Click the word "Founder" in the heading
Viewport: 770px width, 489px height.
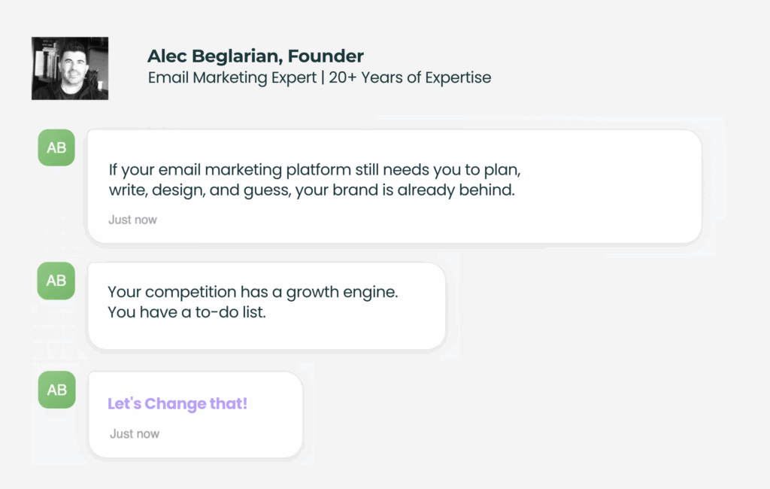point(326,56)
